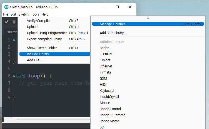Include the Robot Control library
This screenshot has height=129, width=209.
[148, 109]
